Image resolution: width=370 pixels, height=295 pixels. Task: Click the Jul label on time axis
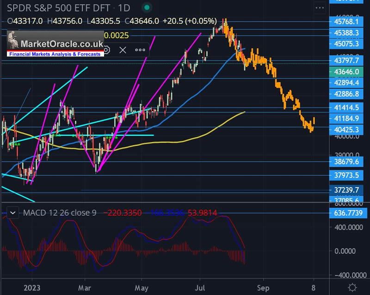200,288
